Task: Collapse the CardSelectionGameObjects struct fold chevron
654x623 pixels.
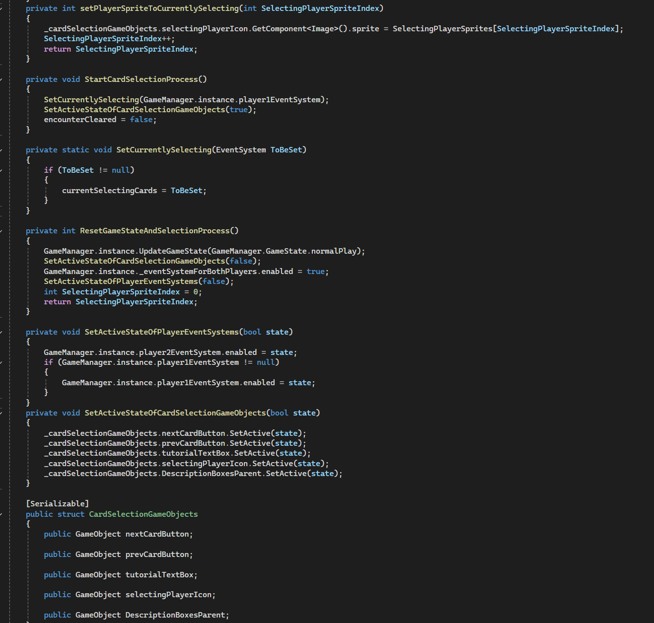Action: coord(1,514)
